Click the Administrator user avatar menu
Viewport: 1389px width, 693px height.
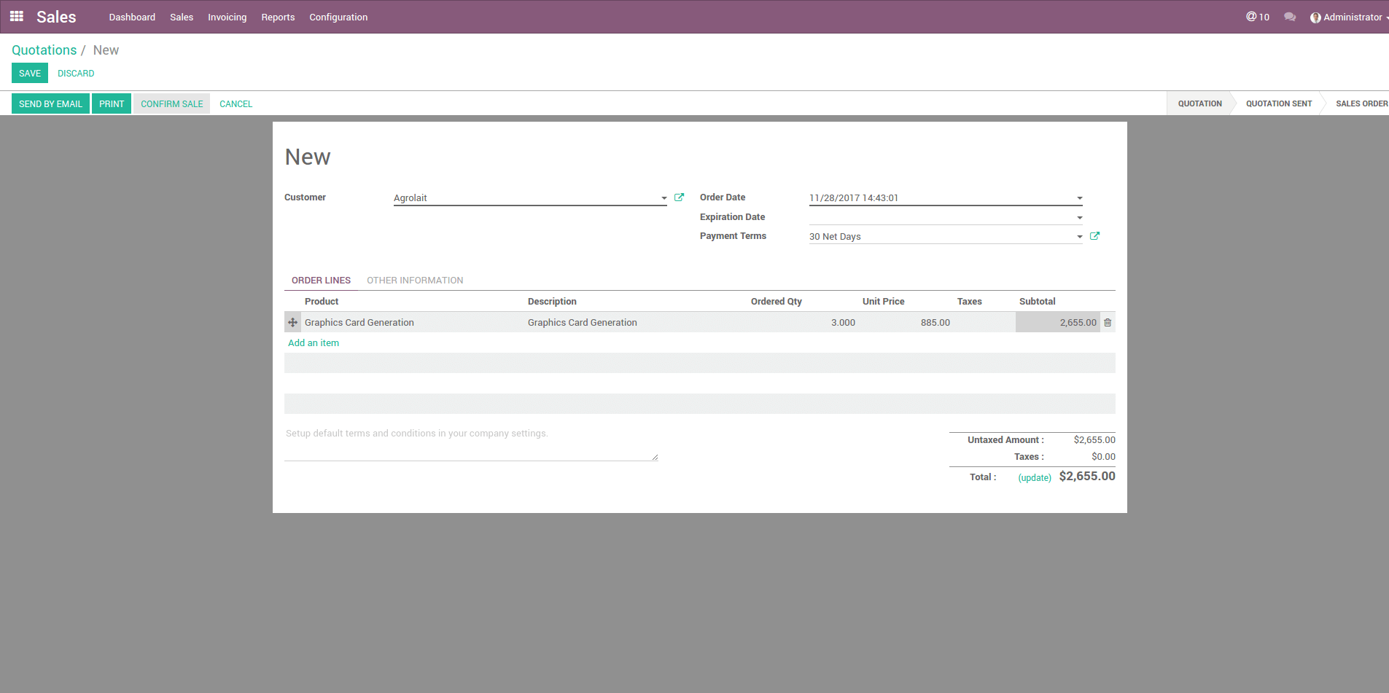point(1348,17)
